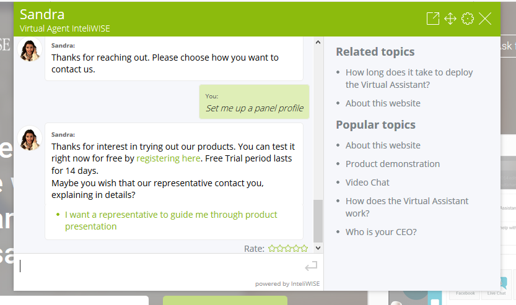Open 'Who is your CEO?' topic
This screenshot has width=516, height=305.
point(381,232)
